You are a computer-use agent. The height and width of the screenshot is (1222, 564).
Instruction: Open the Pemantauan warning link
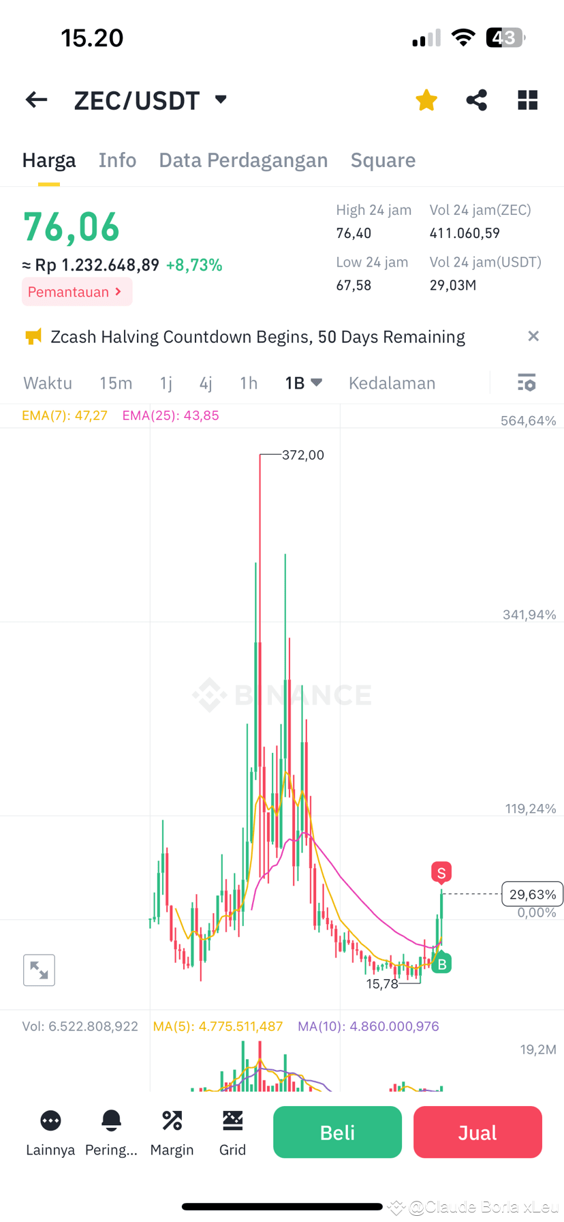(77, 291)
